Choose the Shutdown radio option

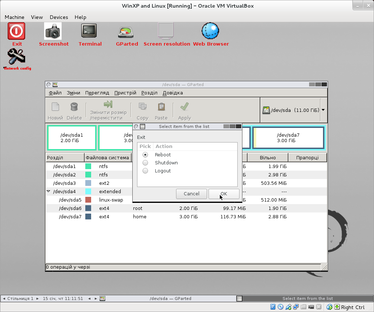coord(145,163)
